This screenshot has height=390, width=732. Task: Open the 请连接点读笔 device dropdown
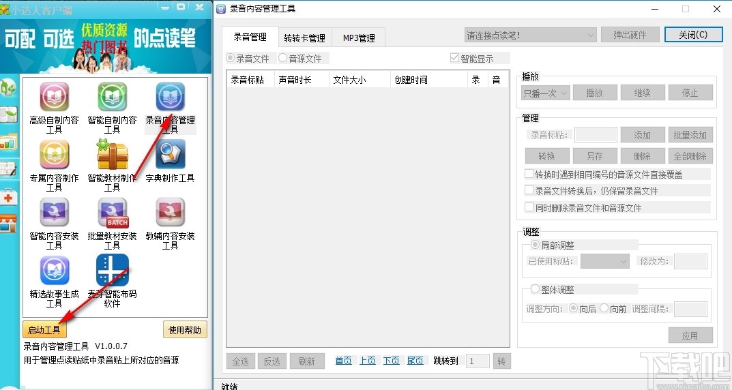531,35
